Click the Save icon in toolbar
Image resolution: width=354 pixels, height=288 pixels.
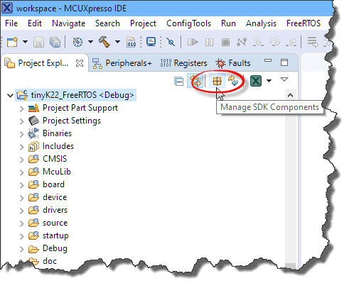pos(38,43)
